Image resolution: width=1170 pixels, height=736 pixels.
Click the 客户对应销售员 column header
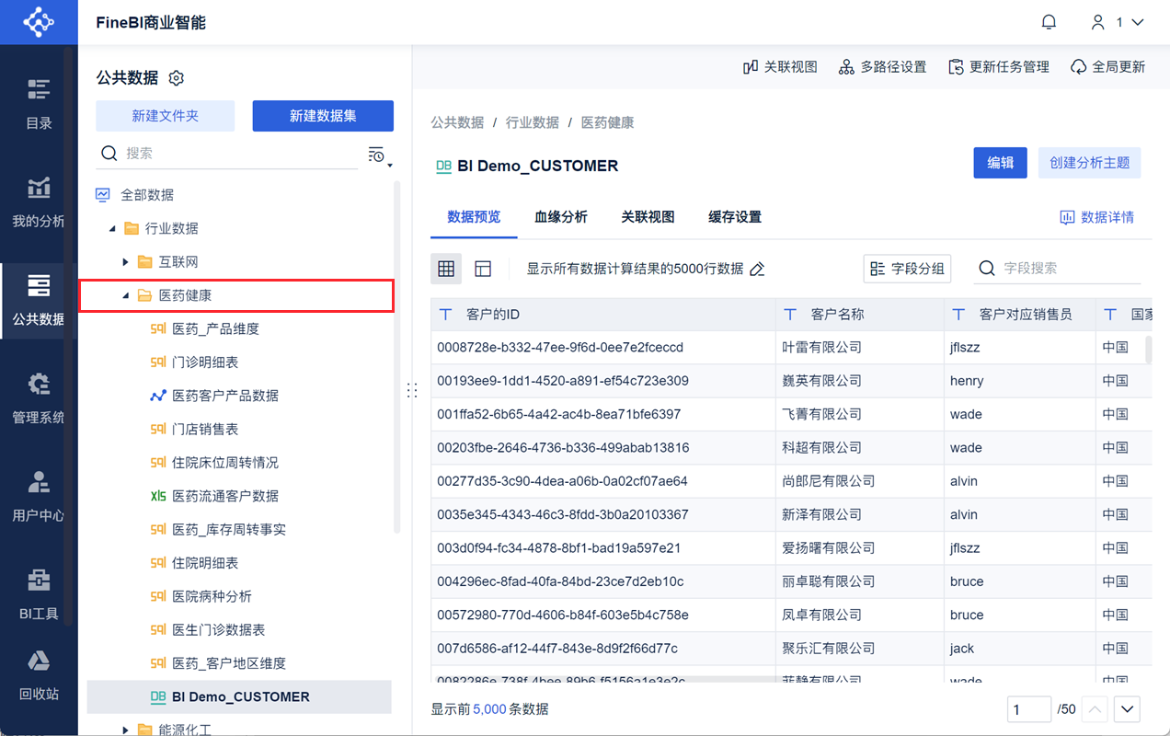[1020, 315]
